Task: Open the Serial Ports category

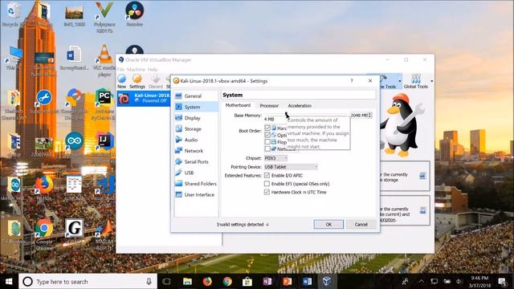Action: tap(196, 162)
